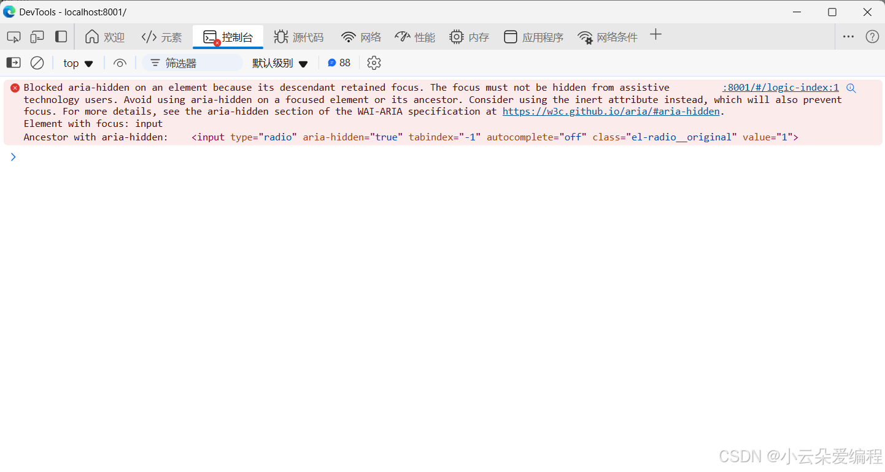The width and height of the screenshot is (885, 472).
Task: Open the top execution context dropdown
Action: coord(77,63)
